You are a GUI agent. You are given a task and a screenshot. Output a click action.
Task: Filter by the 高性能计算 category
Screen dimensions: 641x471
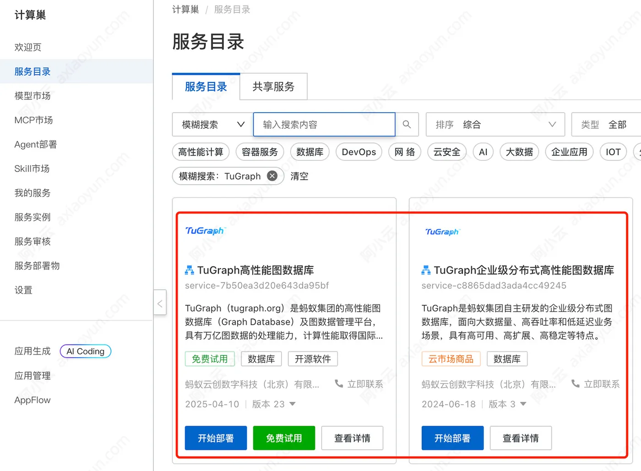coord(201,152)
